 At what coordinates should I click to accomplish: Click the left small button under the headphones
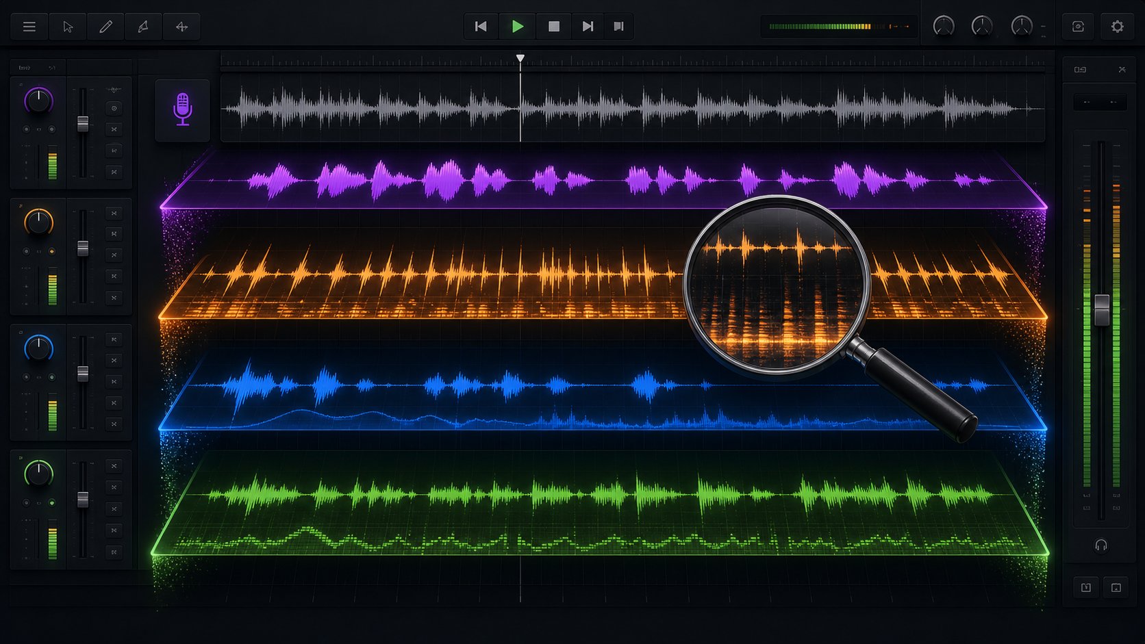[1086, 588]
